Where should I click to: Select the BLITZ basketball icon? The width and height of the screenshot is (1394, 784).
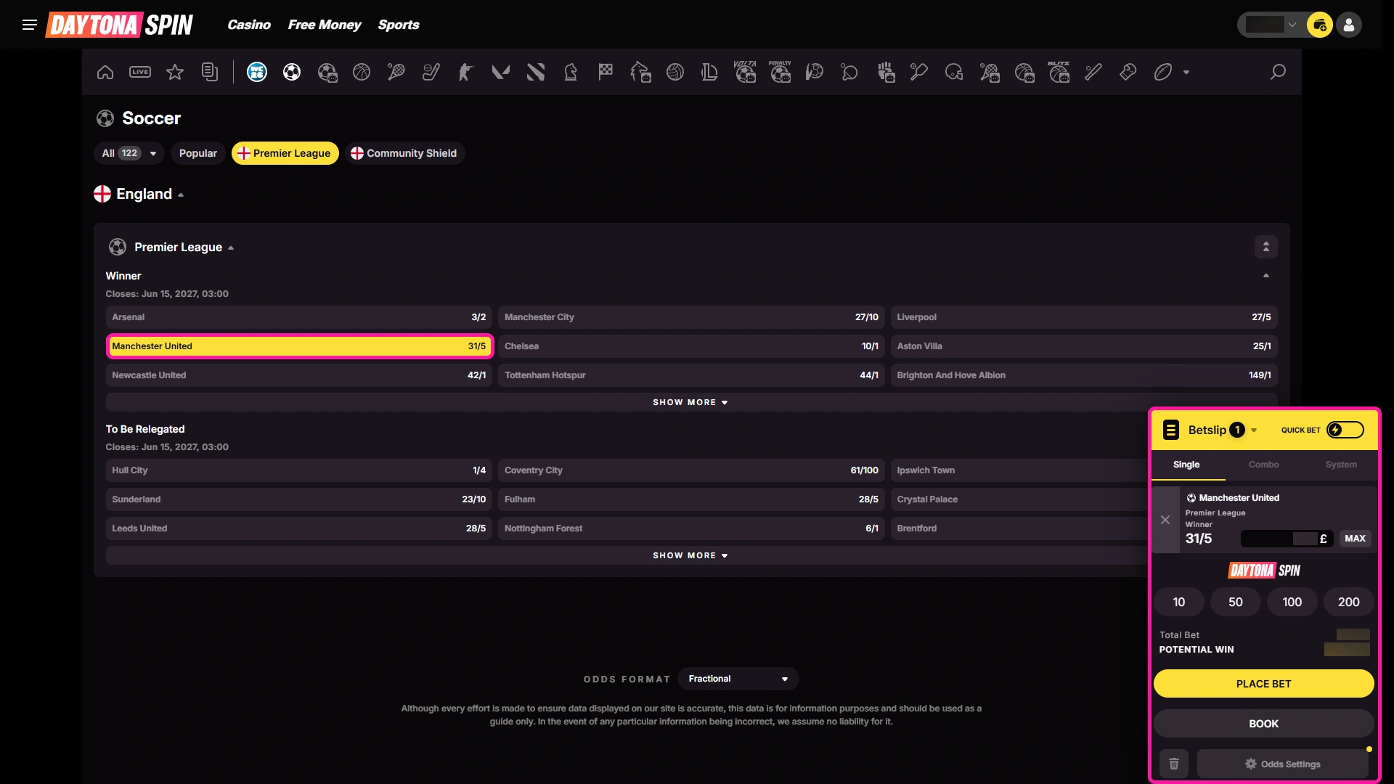point(1059,72)
